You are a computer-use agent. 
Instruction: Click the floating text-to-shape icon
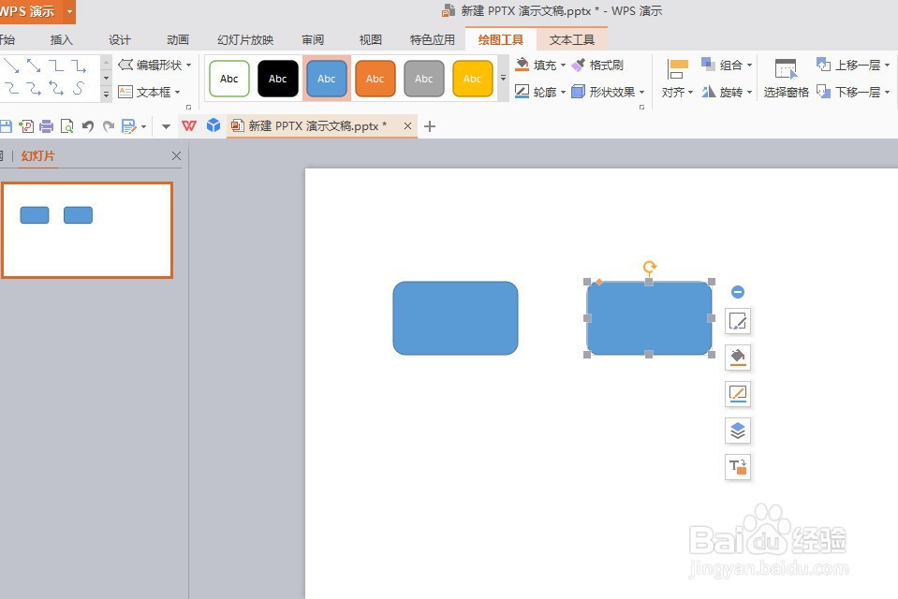(738, 467)
